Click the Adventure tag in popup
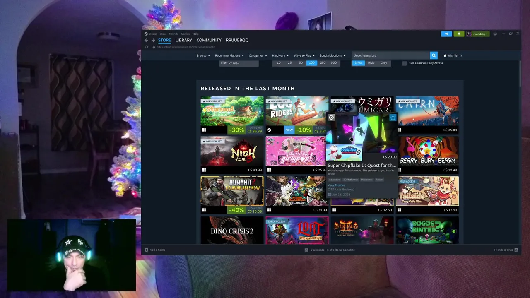 [335, 180]
